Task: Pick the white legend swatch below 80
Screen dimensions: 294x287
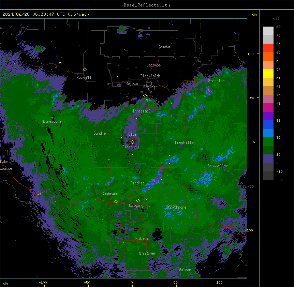Action: coord(268,31)
